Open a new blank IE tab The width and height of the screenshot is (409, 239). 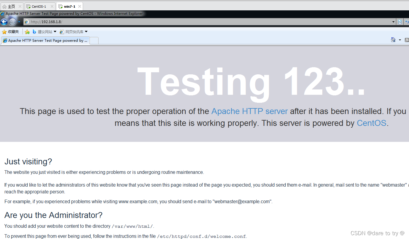(x=94, y=41)
